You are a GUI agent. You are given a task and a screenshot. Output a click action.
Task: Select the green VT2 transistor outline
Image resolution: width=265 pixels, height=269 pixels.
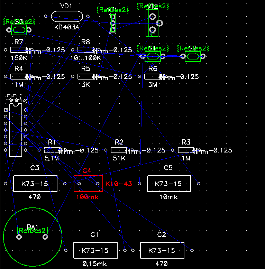(152, 23)
